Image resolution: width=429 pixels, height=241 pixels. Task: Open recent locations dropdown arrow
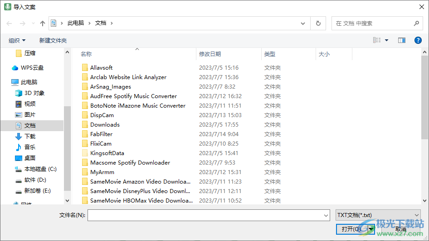33,24
